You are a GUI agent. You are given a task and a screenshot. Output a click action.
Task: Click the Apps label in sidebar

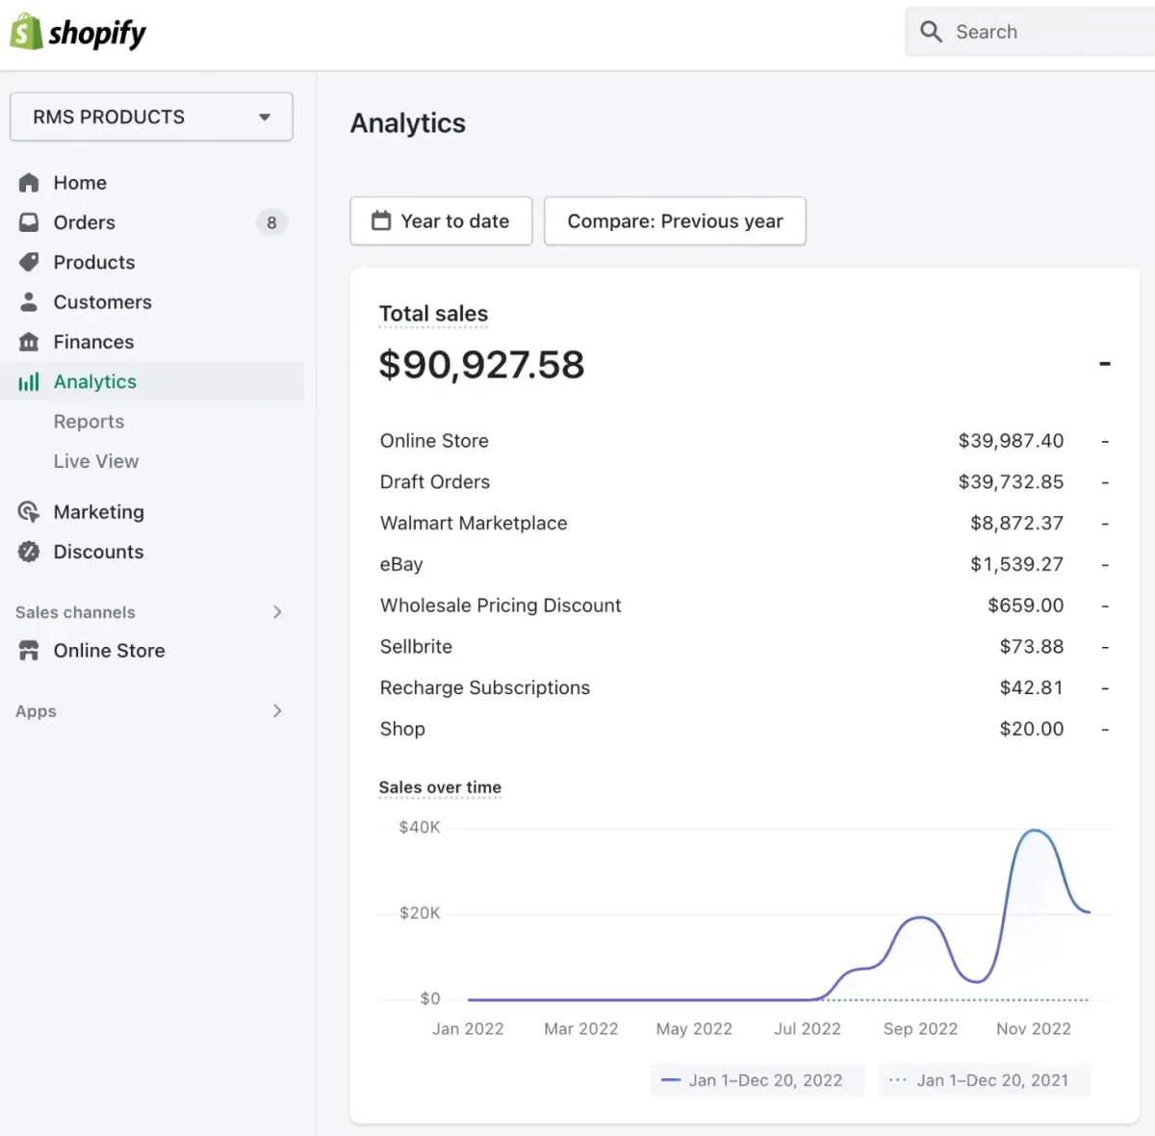pyautogui.click(x=36, y=711)
